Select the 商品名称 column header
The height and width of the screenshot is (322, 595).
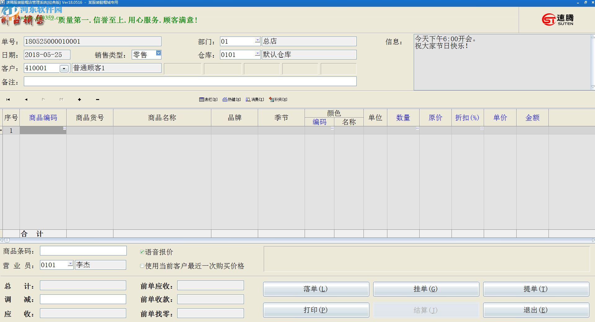[162, 118]
